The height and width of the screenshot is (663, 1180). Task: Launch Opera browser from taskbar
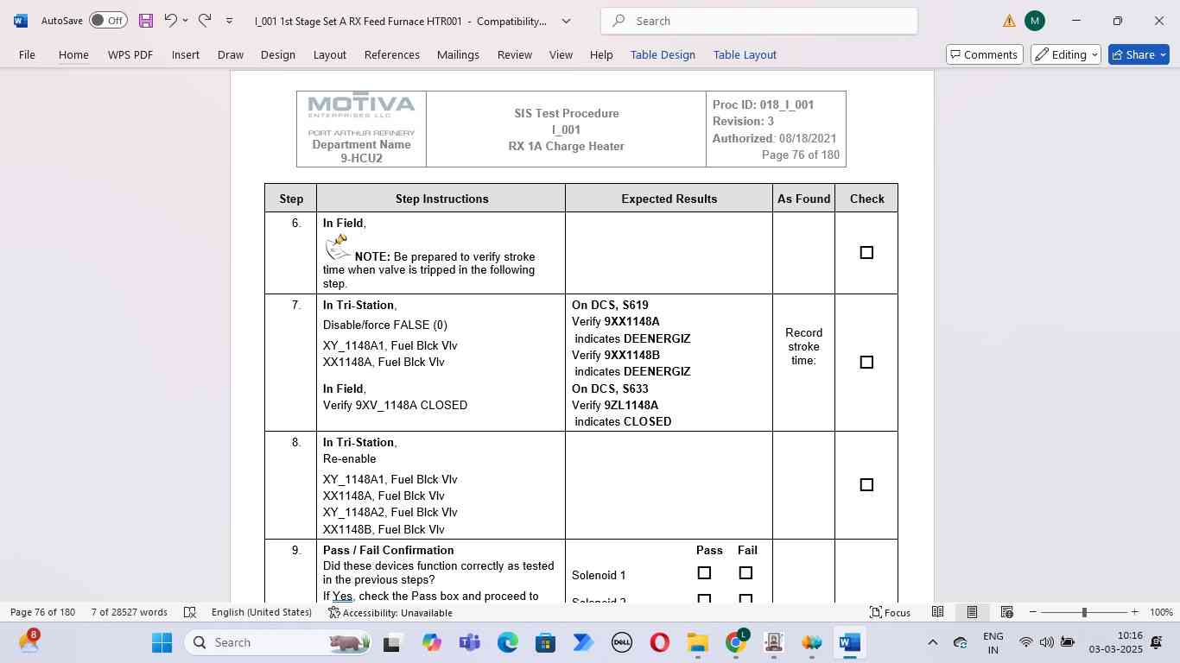coord(660,642)
